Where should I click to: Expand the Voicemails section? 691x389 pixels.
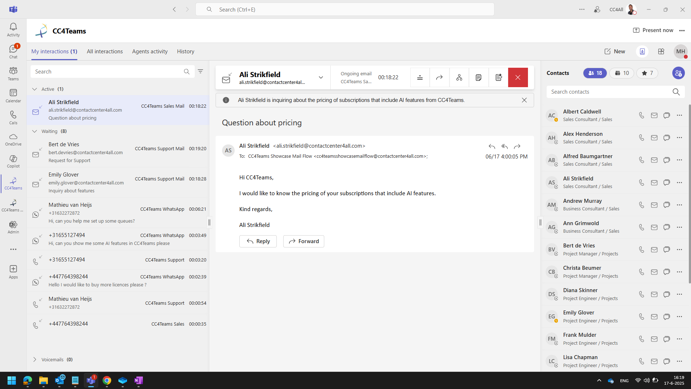(35, 359)
